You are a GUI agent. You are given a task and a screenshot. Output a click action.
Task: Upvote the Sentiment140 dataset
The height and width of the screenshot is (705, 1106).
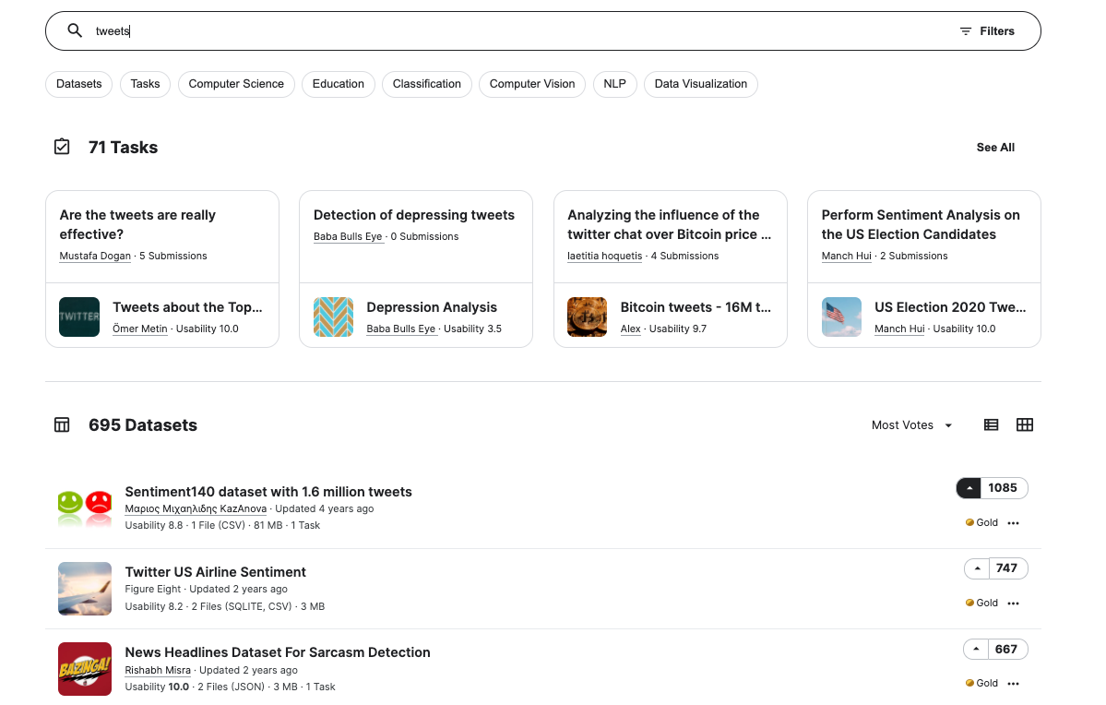tap(969, 488)
